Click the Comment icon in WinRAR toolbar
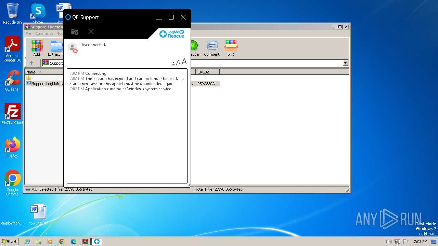The image size is (438, 246). click(x=212, y=48)
